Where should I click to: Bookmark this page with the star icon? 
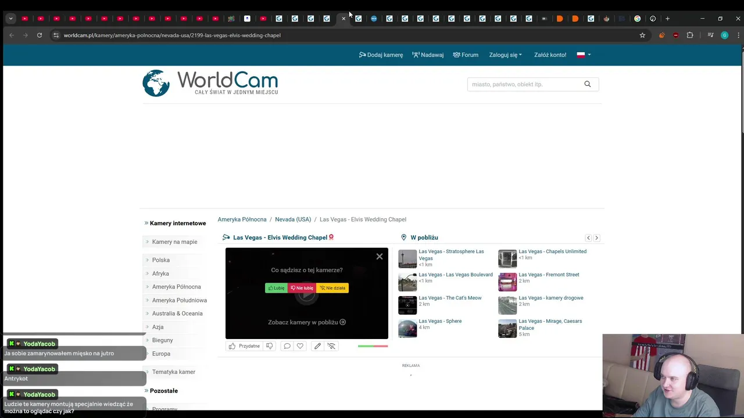click(x=642, y=35)
